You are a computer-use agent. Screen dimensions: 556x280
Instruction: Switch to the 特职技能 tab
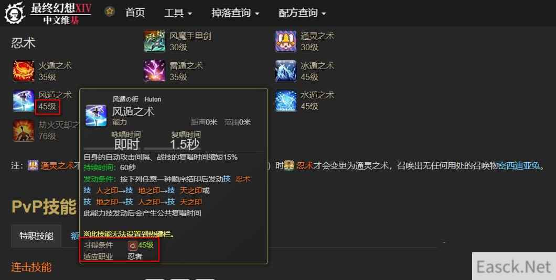pyautogui.click(x=36, y=236)
